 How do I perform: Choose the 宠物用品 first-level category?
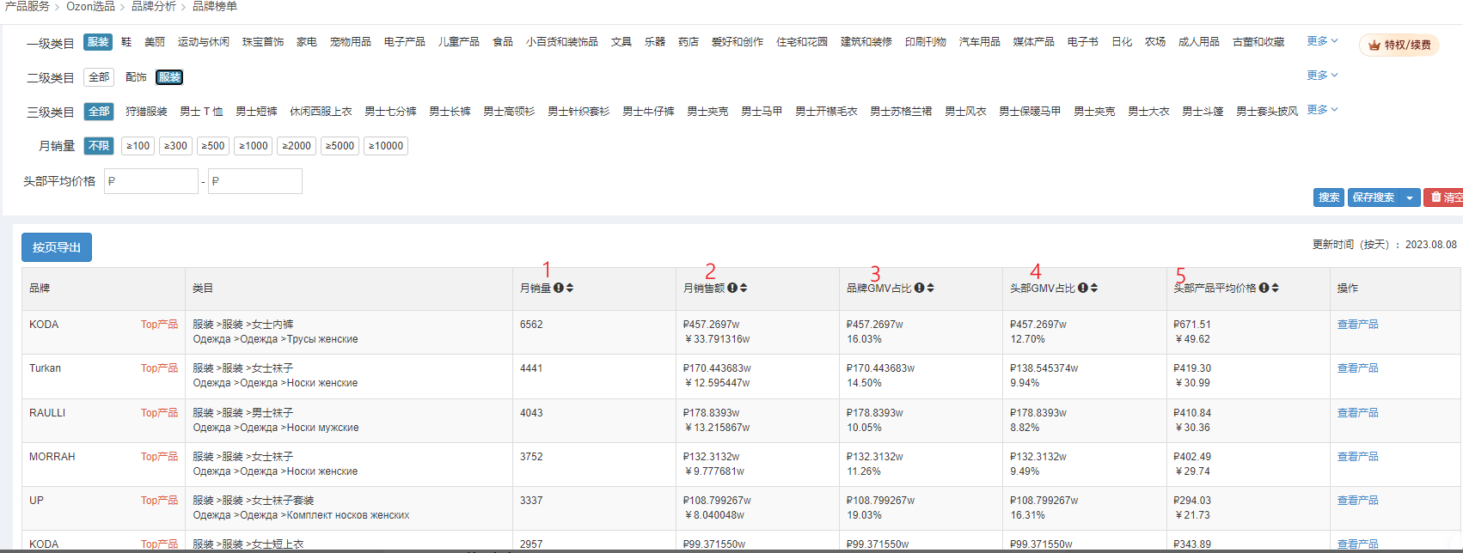pos(351,42)
